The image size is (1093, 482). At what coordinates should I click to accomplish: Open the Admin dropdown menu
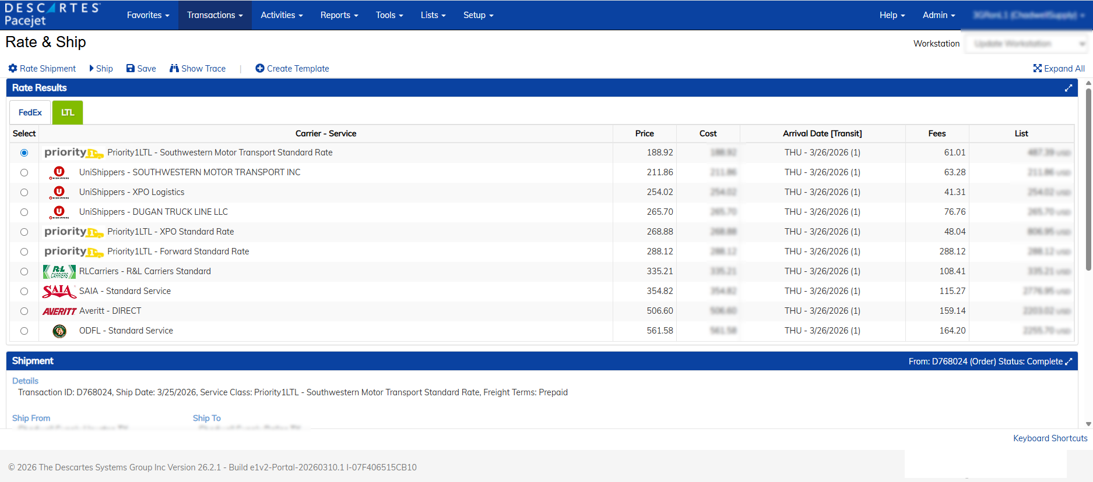939,15
